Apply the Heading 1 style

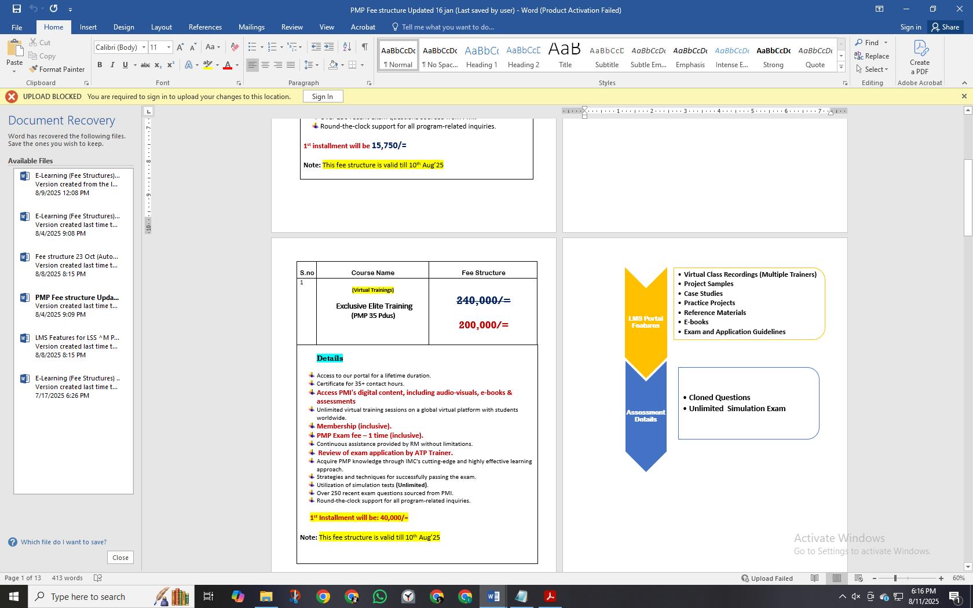click(481, 56)
